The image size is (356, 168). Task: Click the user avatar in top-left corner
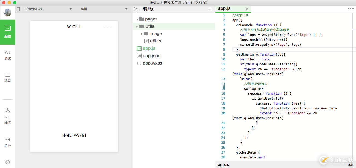coord(8,13)
